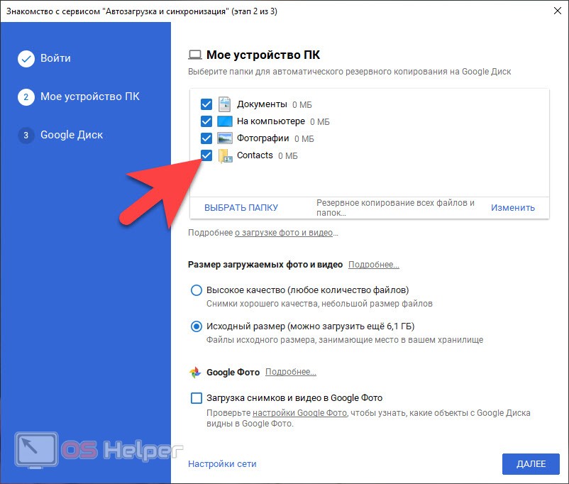The width and height of the screenshot is (569, 484).
Task: Select Высокое качество radio option
Action: [197, 290]
